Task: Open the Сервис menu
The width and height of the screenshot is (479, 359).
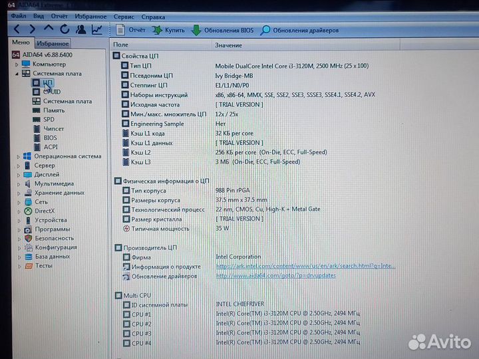Action: coord(124,17)
